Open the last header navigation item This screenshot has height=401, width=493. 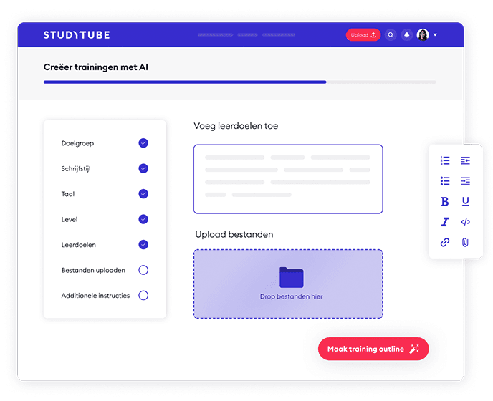click(x=279, y=35)
